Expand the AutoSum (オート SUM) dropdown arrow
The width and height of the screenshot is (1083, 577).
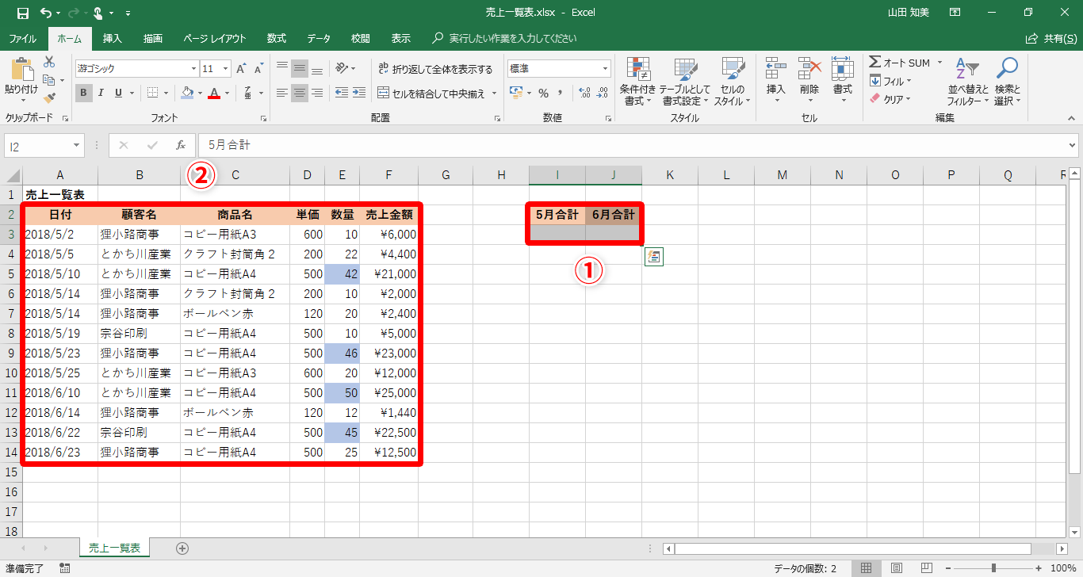coord(939,63)
